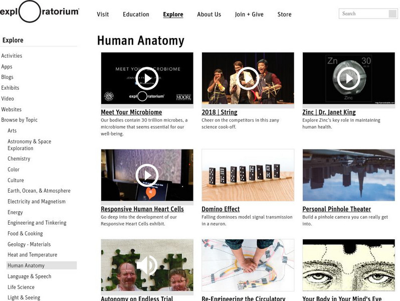Select Exhibits in the sidebar
This screenshot has width=400, height=301.
[x=10, y=88]
